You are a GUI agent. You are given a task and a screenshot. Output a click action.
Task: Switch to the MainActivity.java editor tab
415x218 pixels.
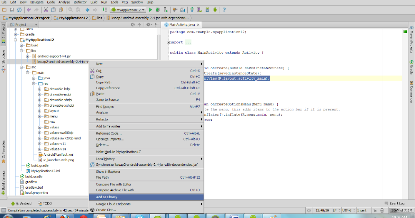[182, 25]
